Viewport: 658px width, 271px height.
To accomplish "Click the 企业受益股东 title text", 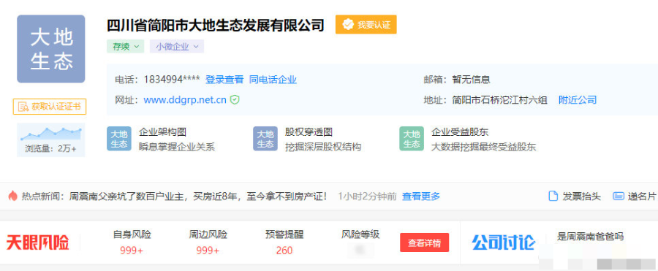I will pos(460,132).
